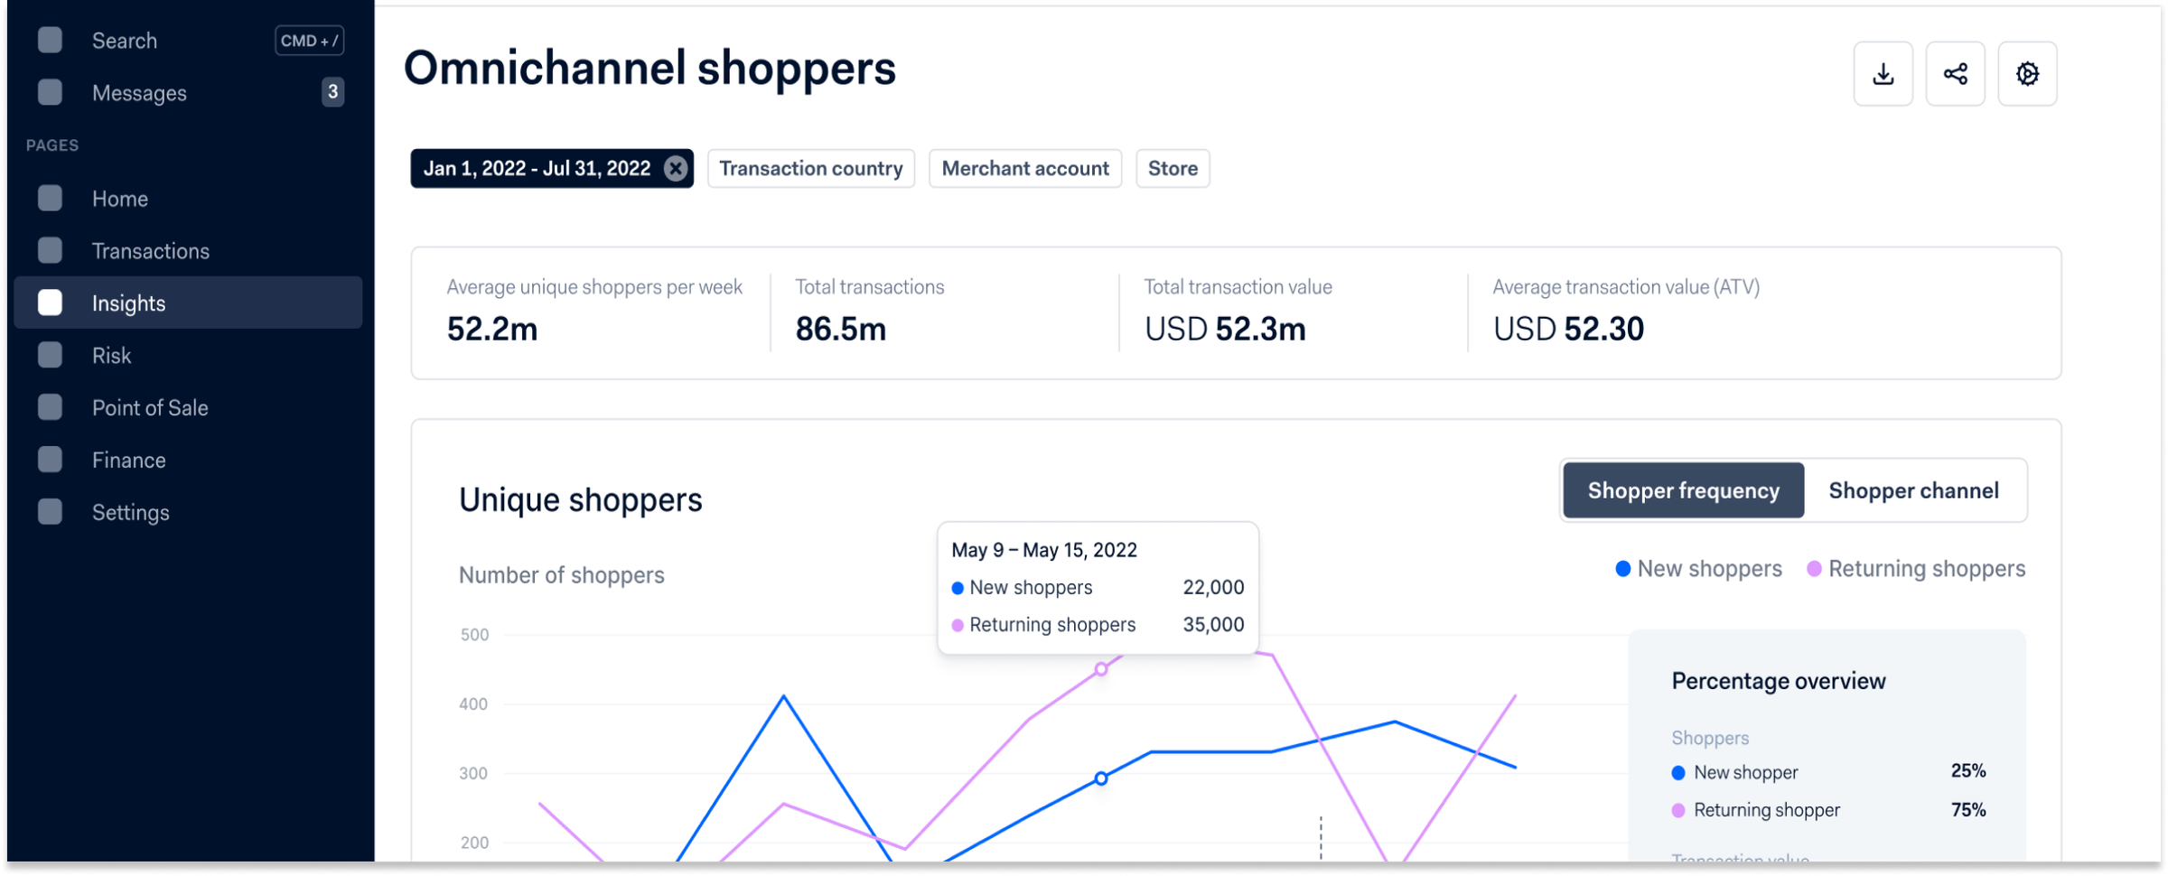2168x876 pixels.
Task: Enable the Shopper frequency view
Action: click(x=1683, y=489)
